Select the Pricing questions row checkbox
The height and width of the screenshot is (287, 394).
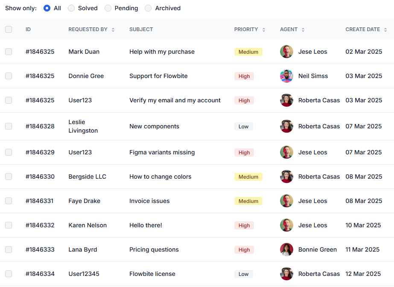9,249
